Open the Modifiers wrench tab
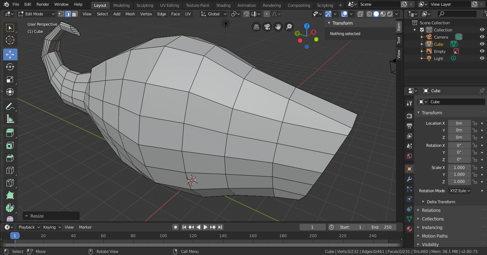487x255 pixels. click(409, 179)
